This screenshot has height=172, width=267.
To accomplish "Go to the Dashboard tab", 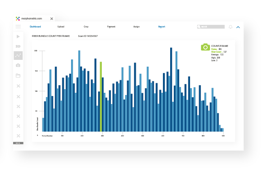I will click(x=35, y=27).
